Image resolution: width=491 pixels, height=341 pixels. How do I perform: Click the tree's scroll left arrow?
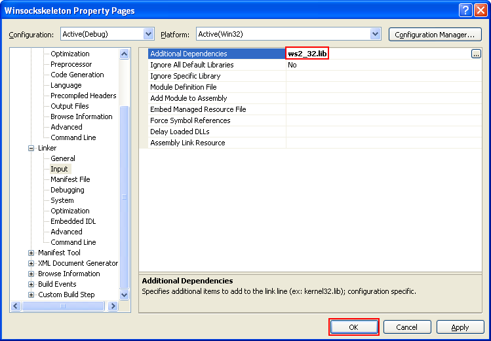coord(16,306)
